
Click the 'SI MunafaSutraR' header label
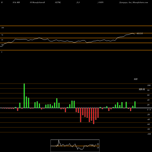click(x=37, y=2)
